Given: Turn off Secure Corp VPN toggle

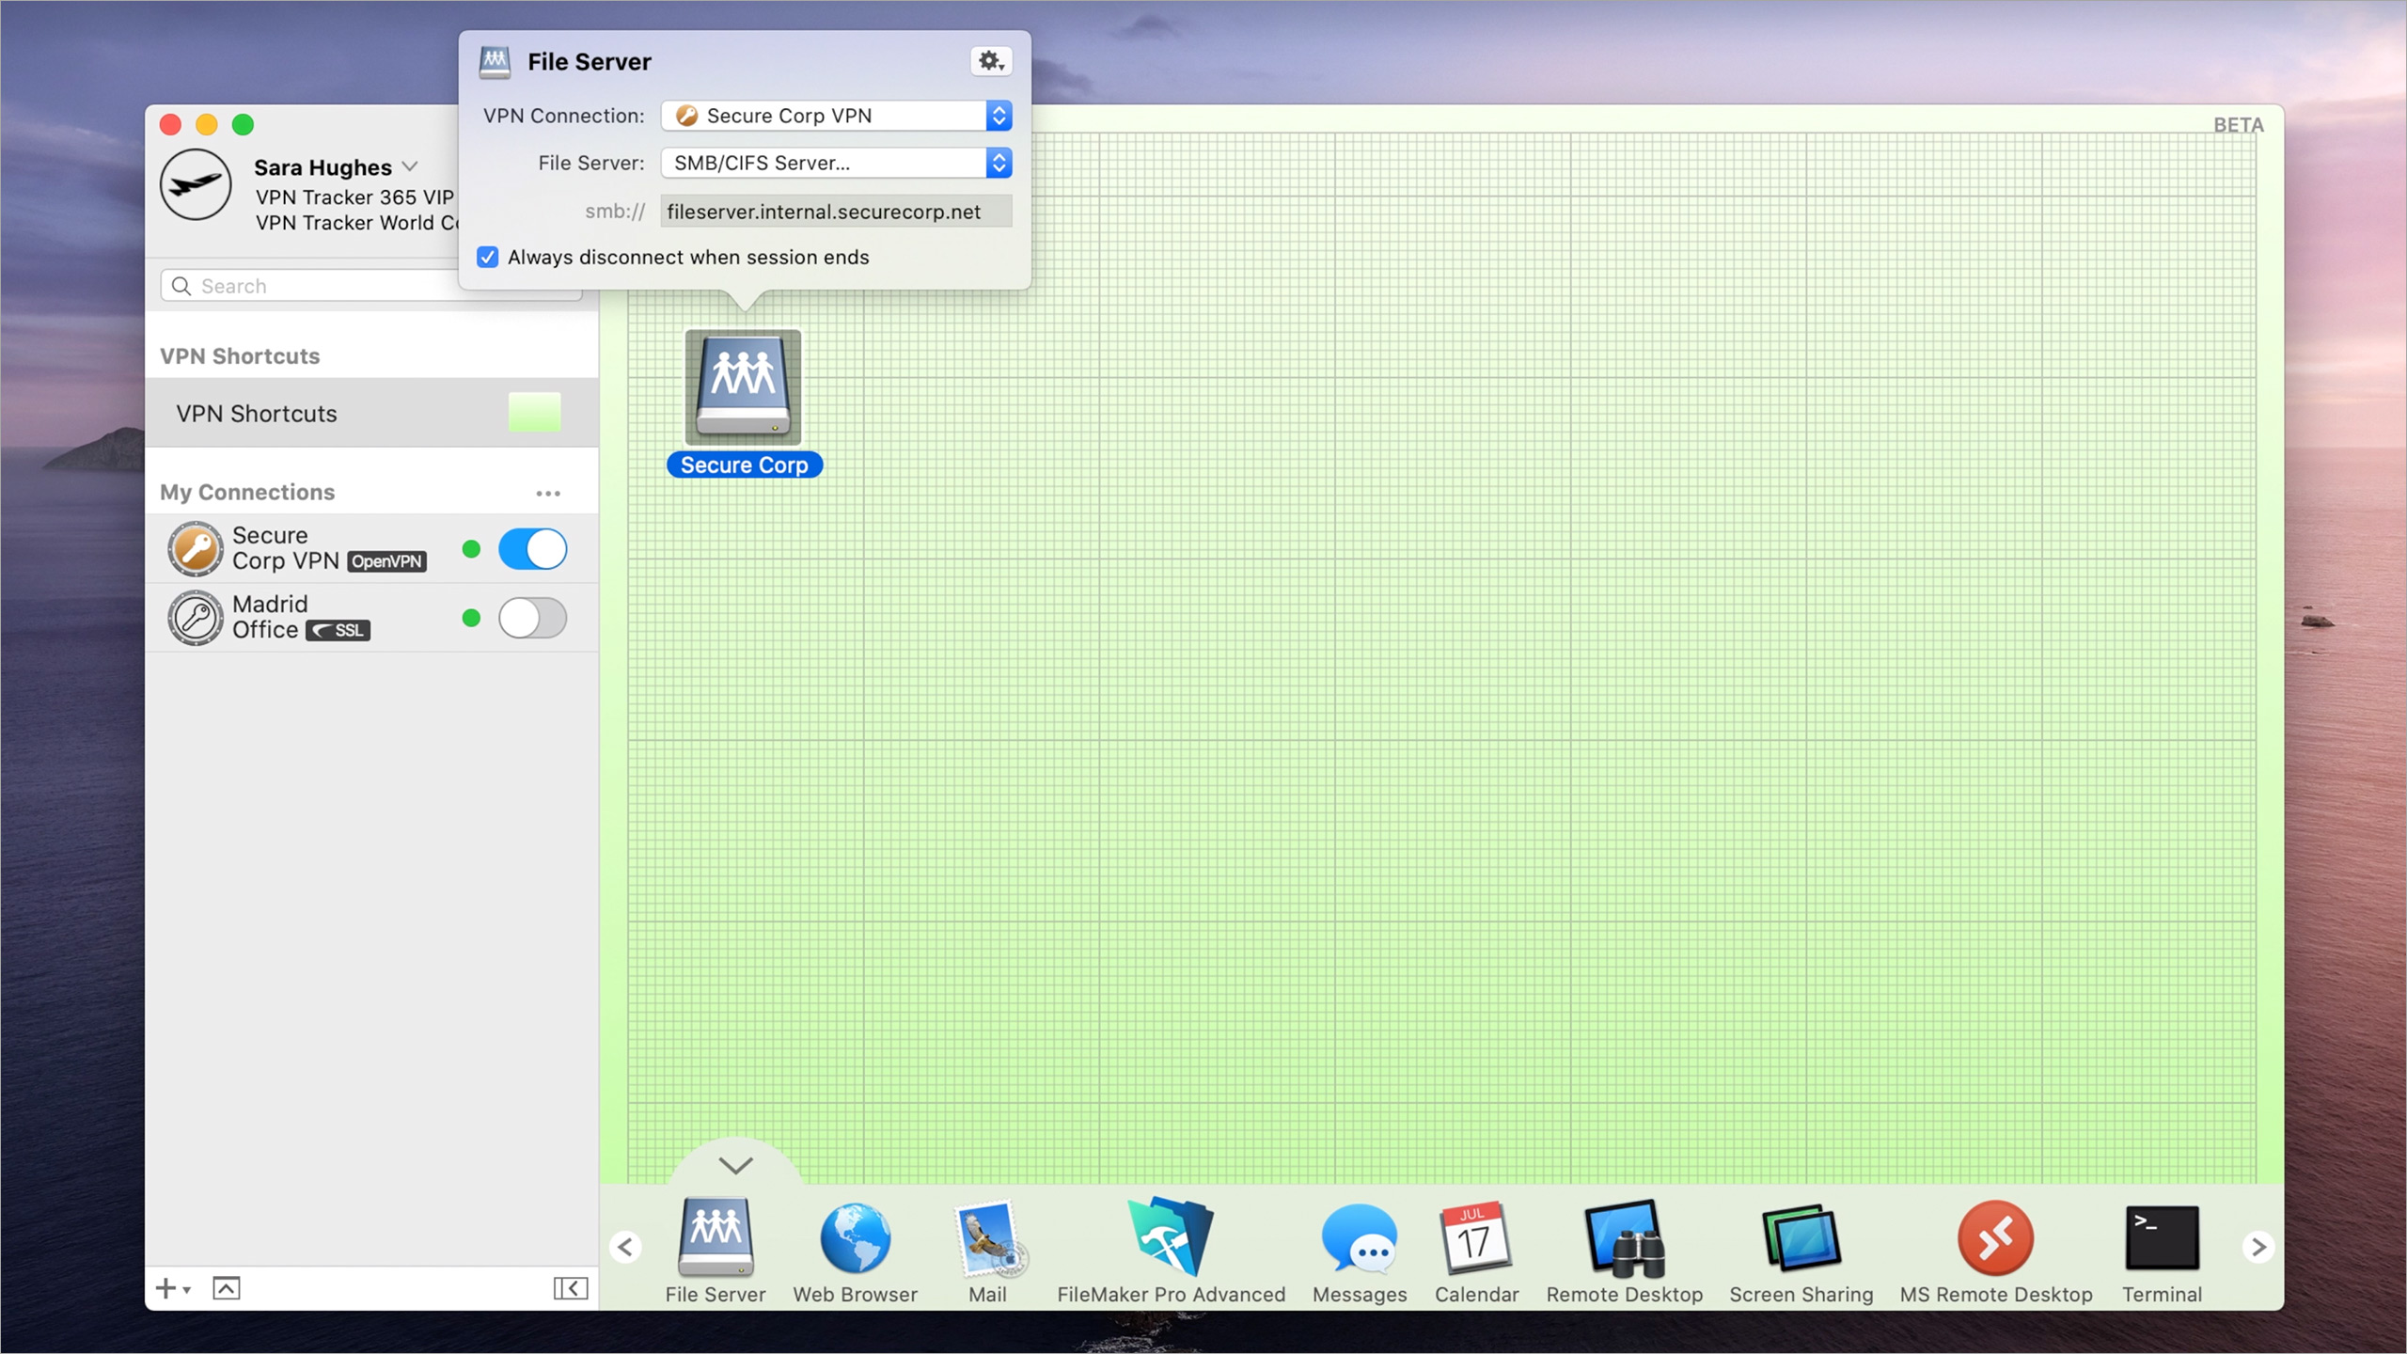Looking at the screenshot, I should [532, 549].
